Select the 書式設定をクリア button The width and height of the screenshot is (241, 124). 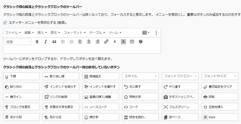pos(220,87)
